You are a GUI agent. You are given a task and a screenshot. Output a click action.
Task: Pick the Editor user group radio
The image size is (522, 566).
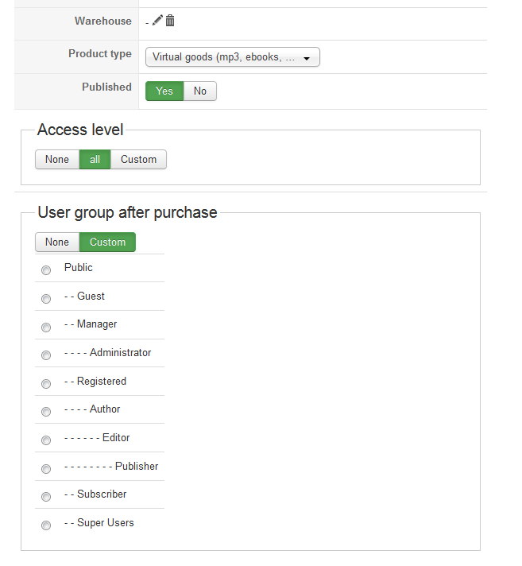point(46,440)
